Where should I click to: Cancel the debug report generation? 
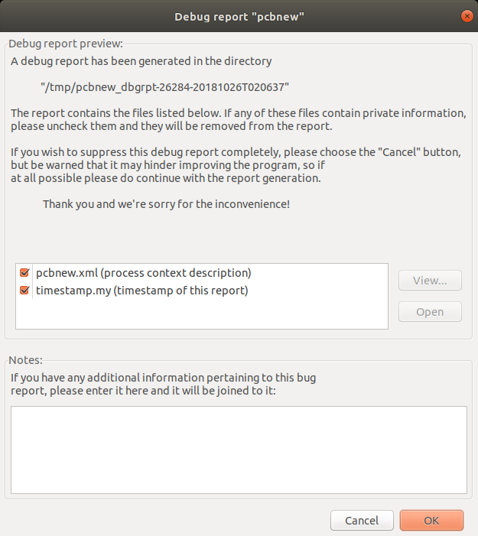click(362, 521)
